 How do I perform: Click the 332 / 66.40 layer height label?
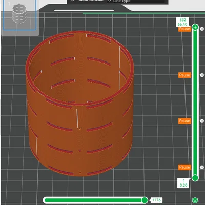[182, 22]
